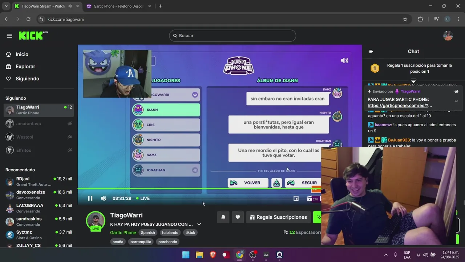Open the pinned garticphone.com link

coord(400,106)
